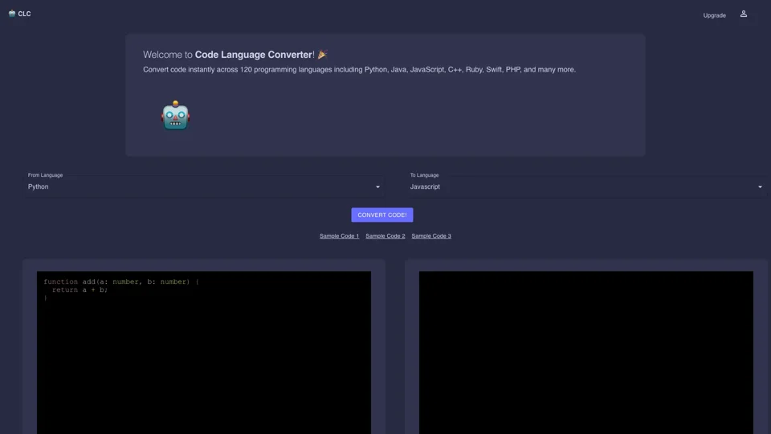The image size is (771, 434).
Task: Load Sample Code 2
Action: pos(385,236)
